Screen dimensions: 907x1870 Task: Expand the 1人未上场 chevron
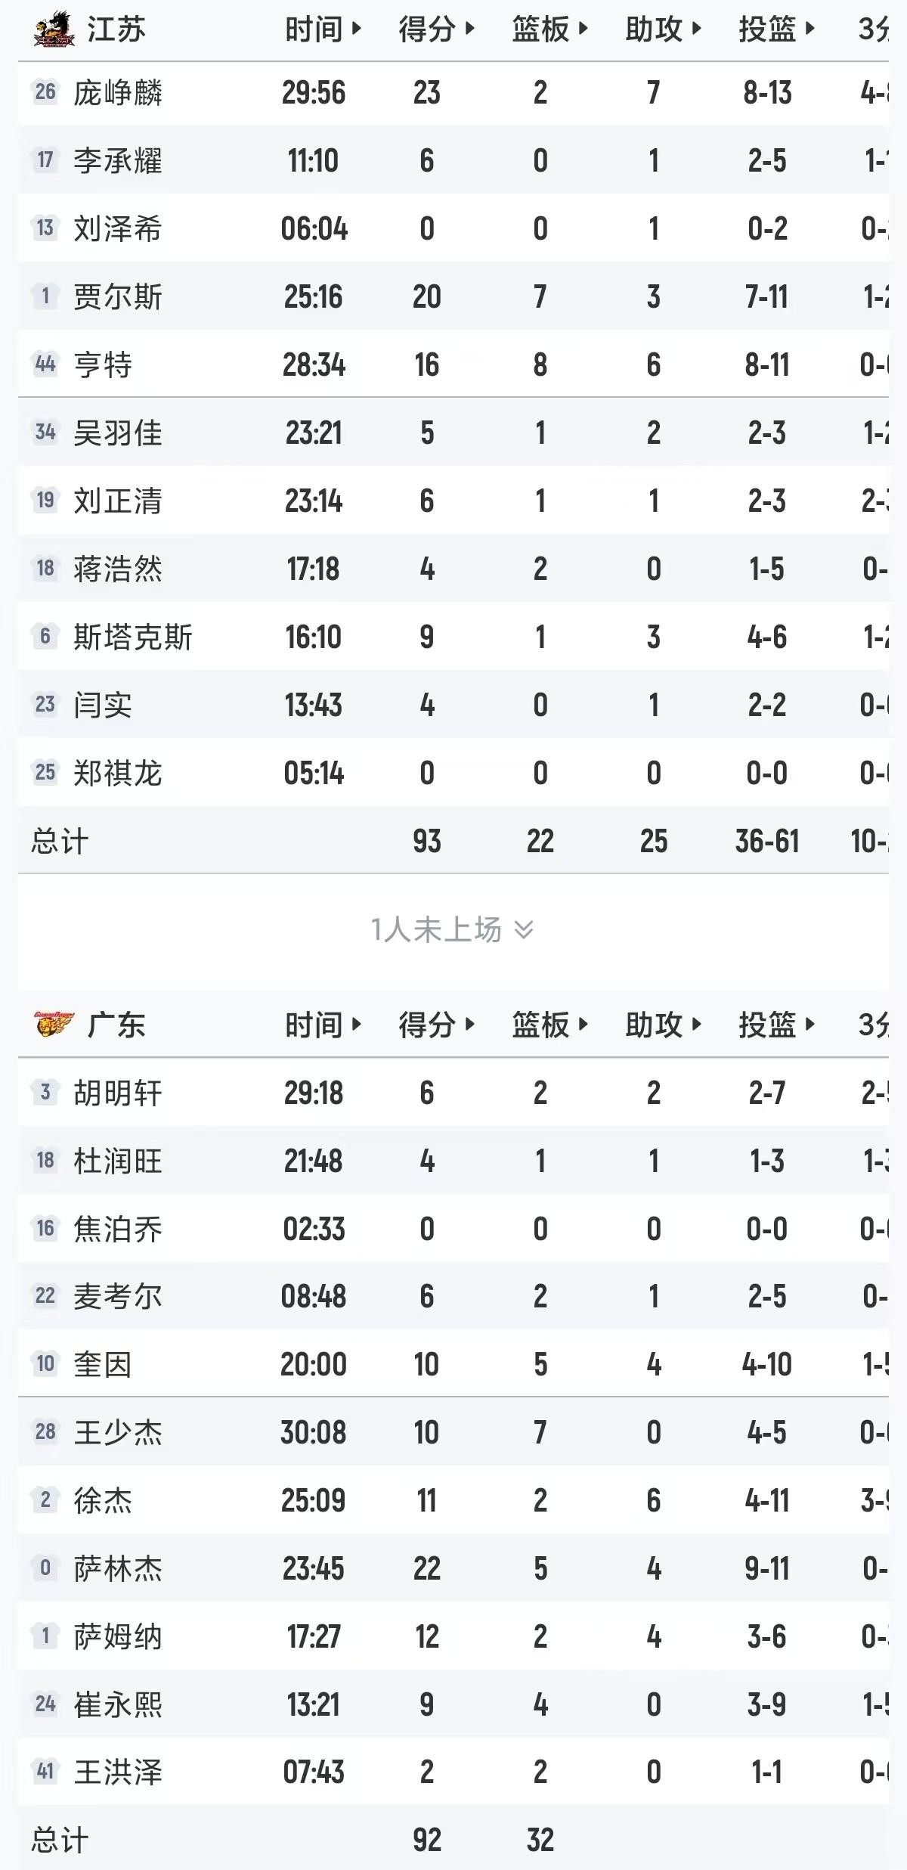click(524, 929)
